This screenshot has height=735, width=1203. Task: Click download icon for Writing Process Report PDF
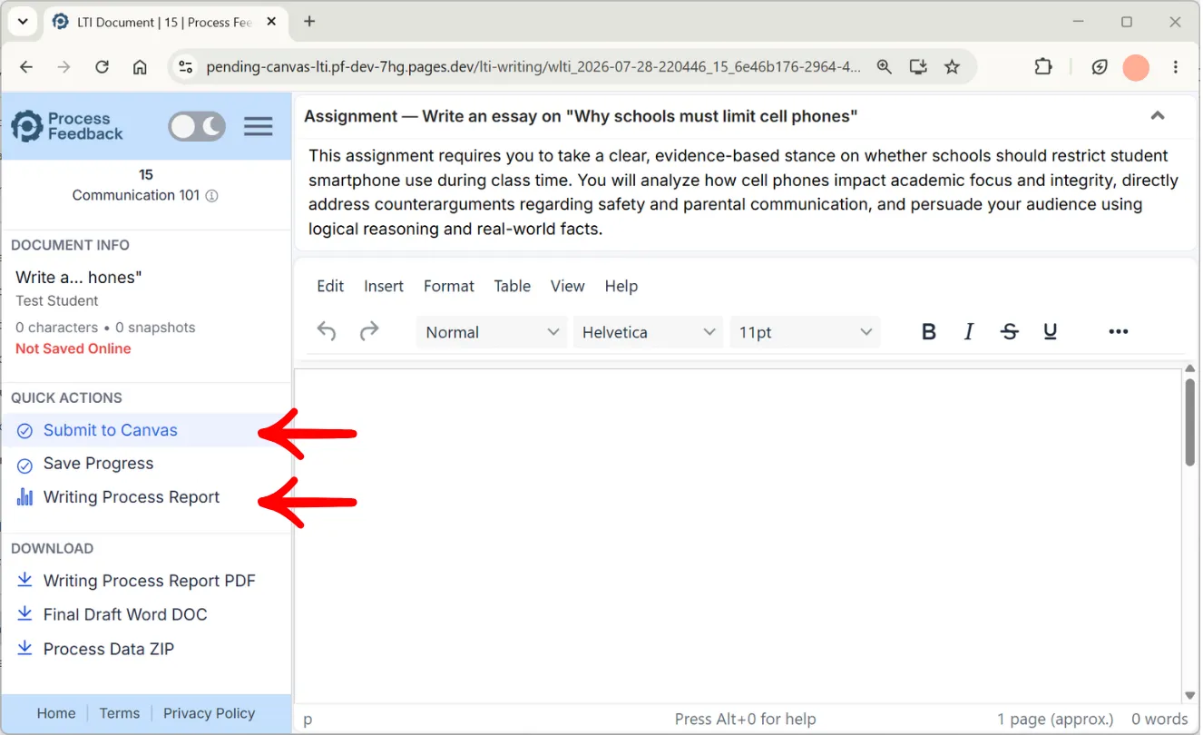coord(25,581)
